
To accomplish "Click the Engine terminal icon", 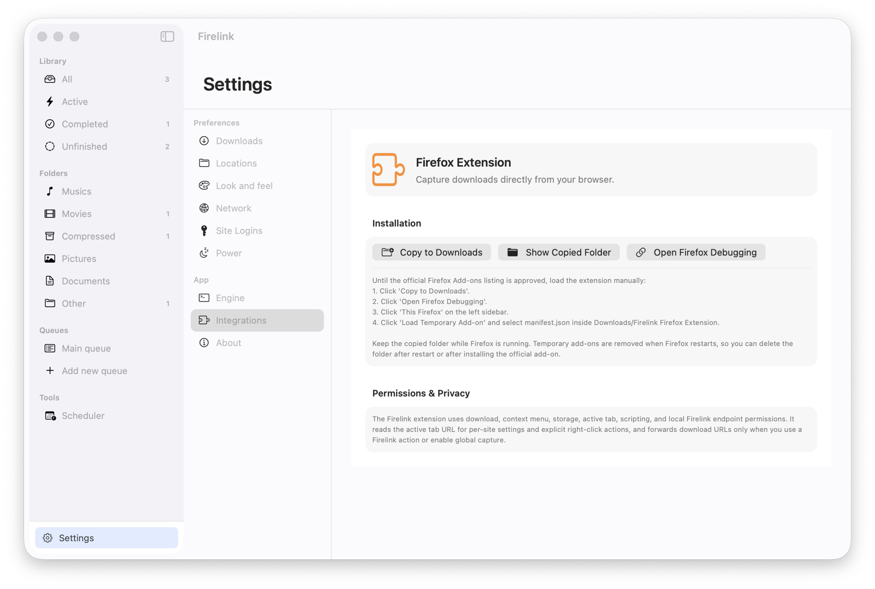I will [x=204, y=298].
